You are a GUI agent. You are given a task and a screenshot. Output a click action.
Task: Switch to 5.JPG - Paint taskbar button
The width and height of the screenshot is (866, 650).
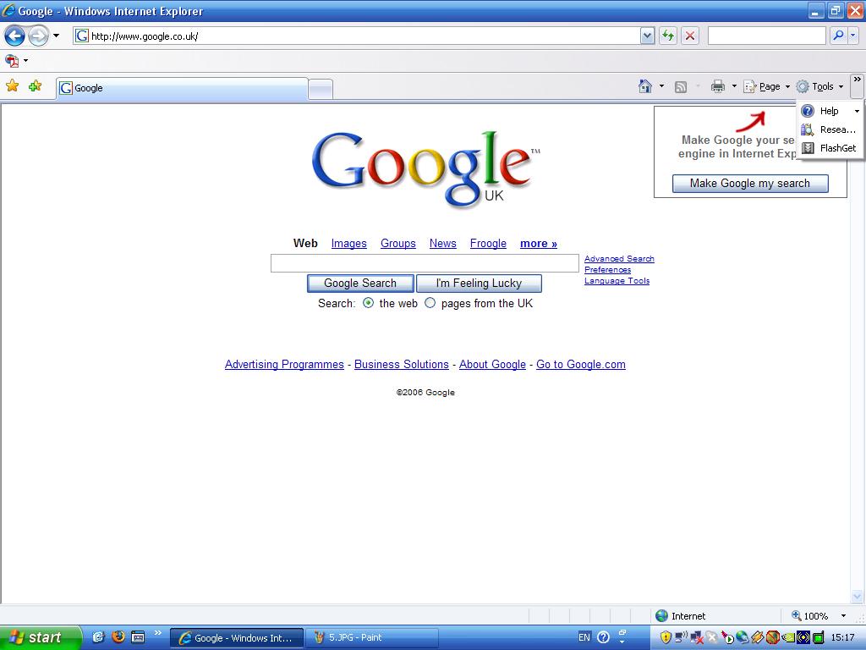(372, 637)
